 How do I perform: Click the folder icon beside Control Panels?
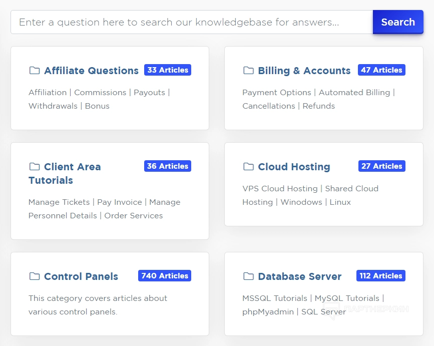pos(34,276)
